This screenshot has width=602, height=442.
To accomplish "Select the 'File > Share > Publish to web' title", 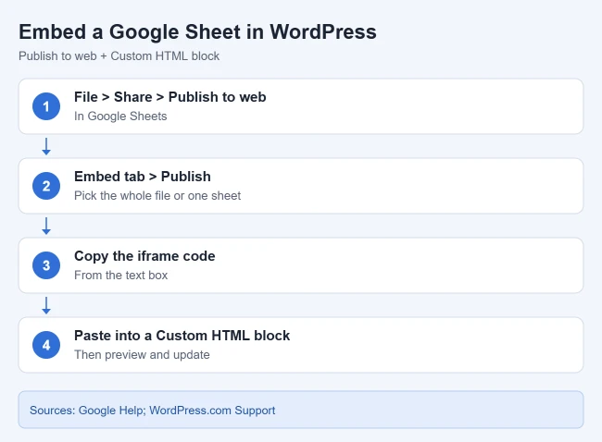I will 170,97.
